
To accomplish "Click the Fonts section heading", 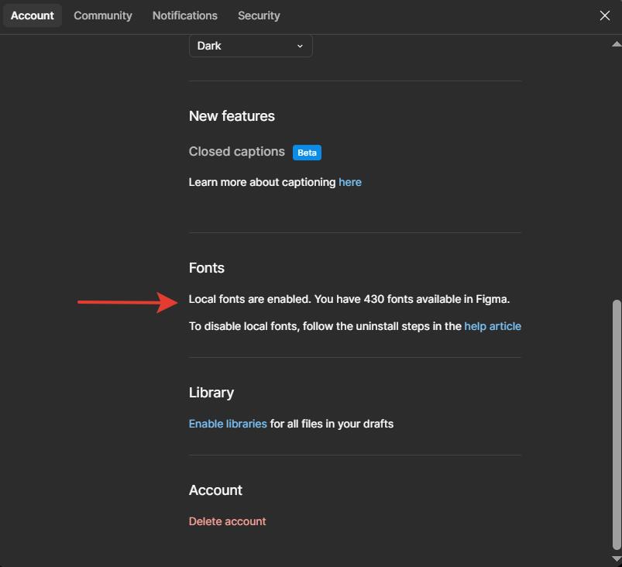I will 207,268.
